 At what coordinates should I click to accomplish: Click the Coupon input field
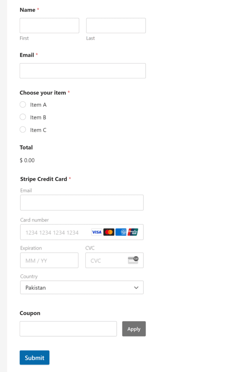pyautogui.click(x=68, y=329)
